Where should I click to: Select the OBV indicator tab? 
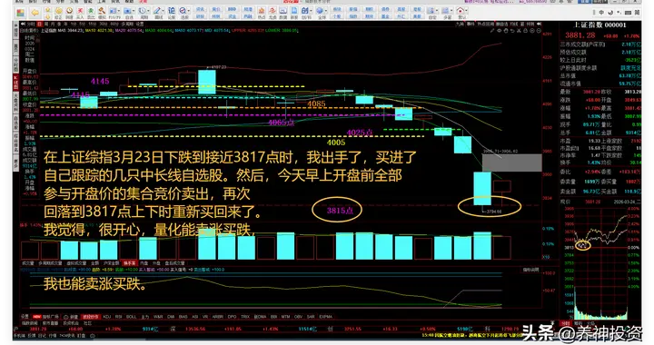click(x=298, y=317)
